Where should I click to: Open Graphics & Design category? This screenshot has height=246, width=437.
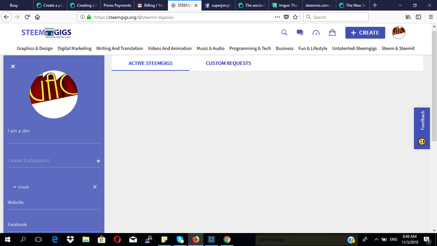click(x=35, y=48)
